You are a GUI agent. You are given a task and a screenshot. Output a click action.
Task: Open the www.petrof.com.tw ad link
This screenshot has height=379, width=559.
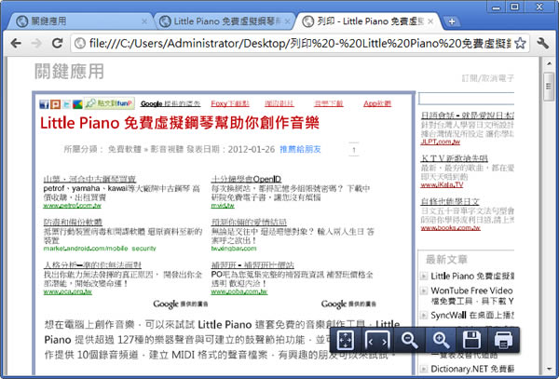(x=73, y=206)
